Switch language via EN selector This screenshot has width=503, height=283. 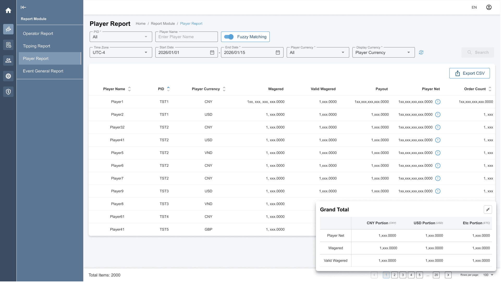pyautogui.click(x=477, y=7)
